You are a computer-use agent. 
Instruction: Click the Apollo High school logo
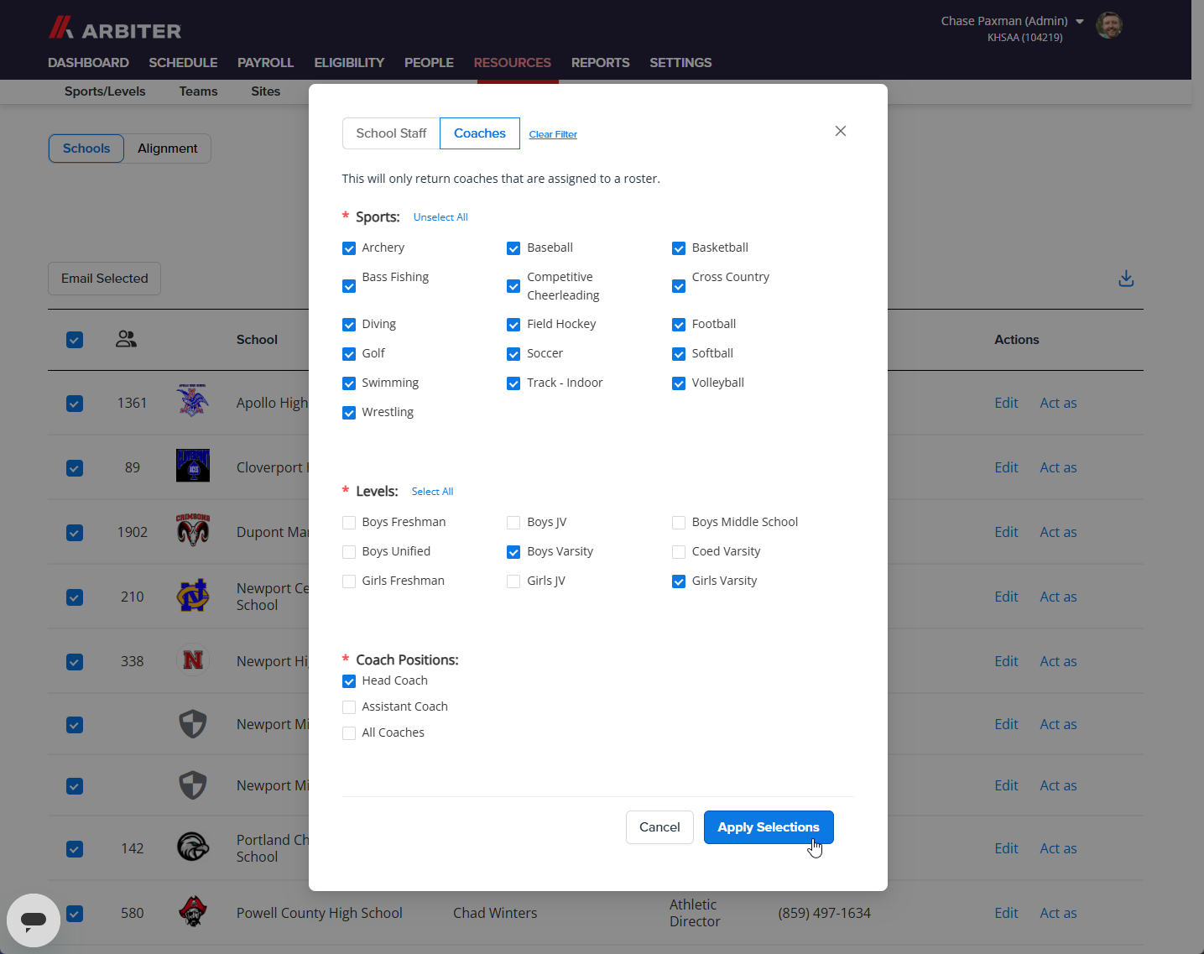point(193,401)
